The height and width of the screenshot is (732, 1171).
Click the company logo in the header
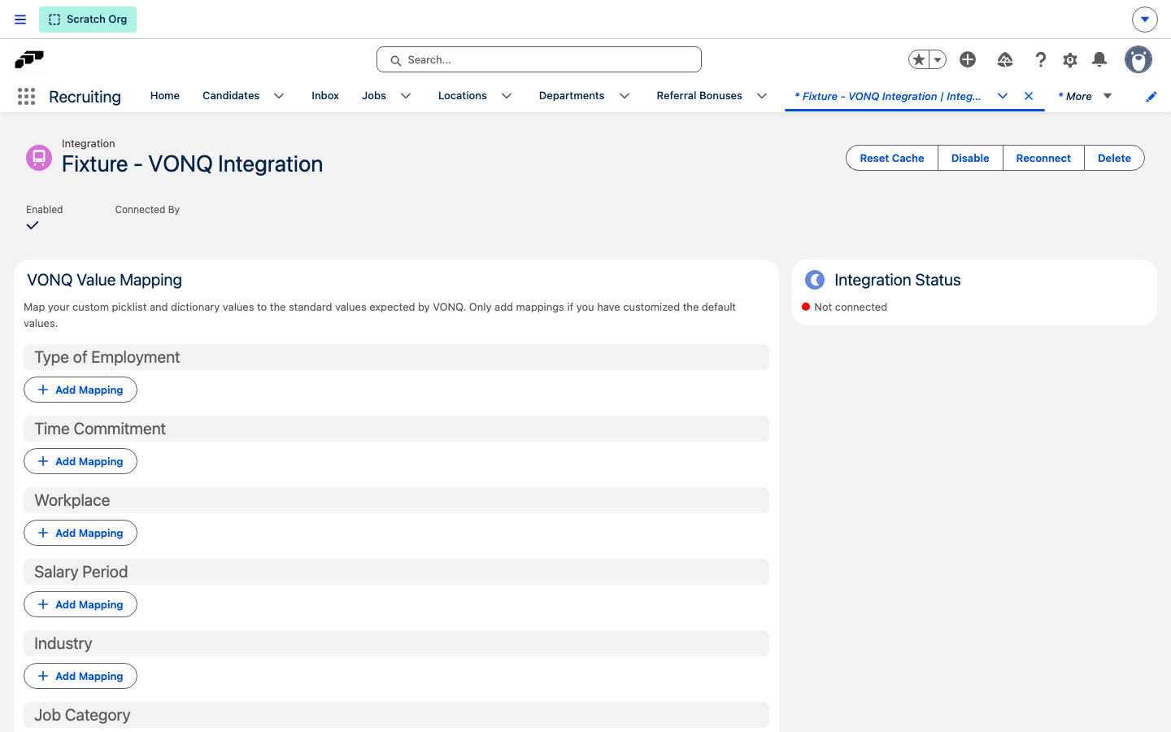(29, 59)
